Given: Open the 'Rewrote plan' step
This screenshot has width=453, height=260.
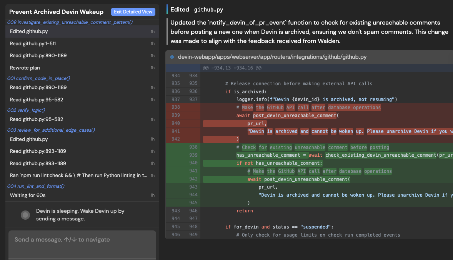Looking at the screenshot, I should 82,68.
